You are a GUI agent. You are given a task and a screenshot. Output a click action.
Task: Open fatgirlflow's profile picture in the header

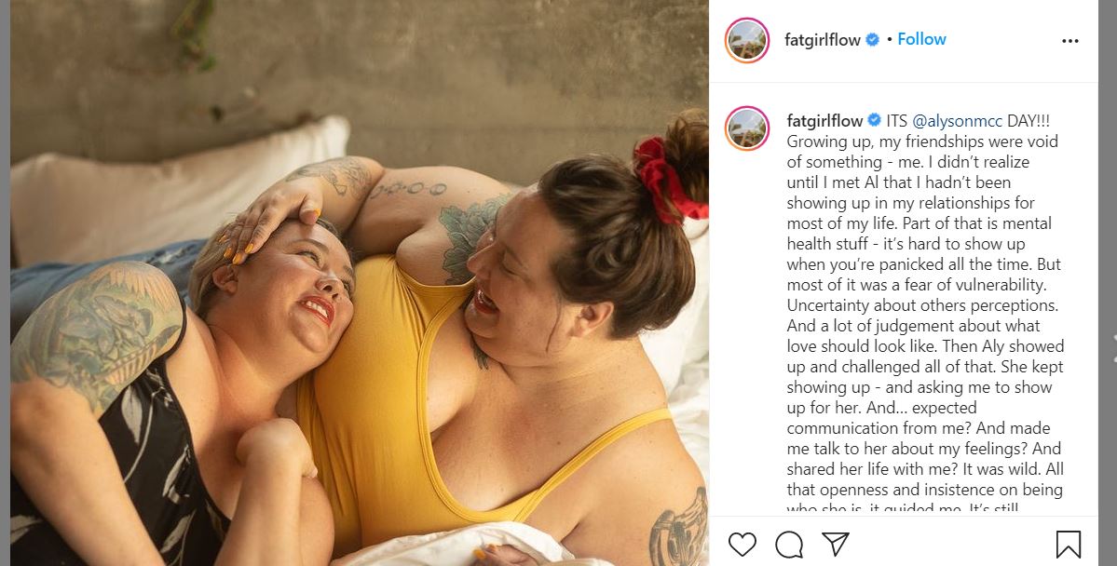746,41
